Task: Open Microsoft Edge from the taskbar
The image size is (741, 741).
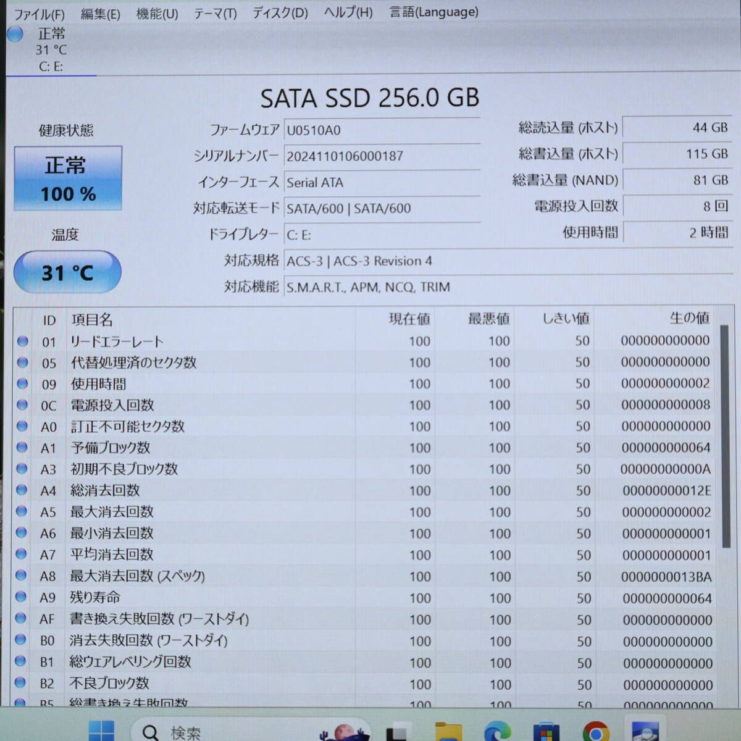Action: 496,732
